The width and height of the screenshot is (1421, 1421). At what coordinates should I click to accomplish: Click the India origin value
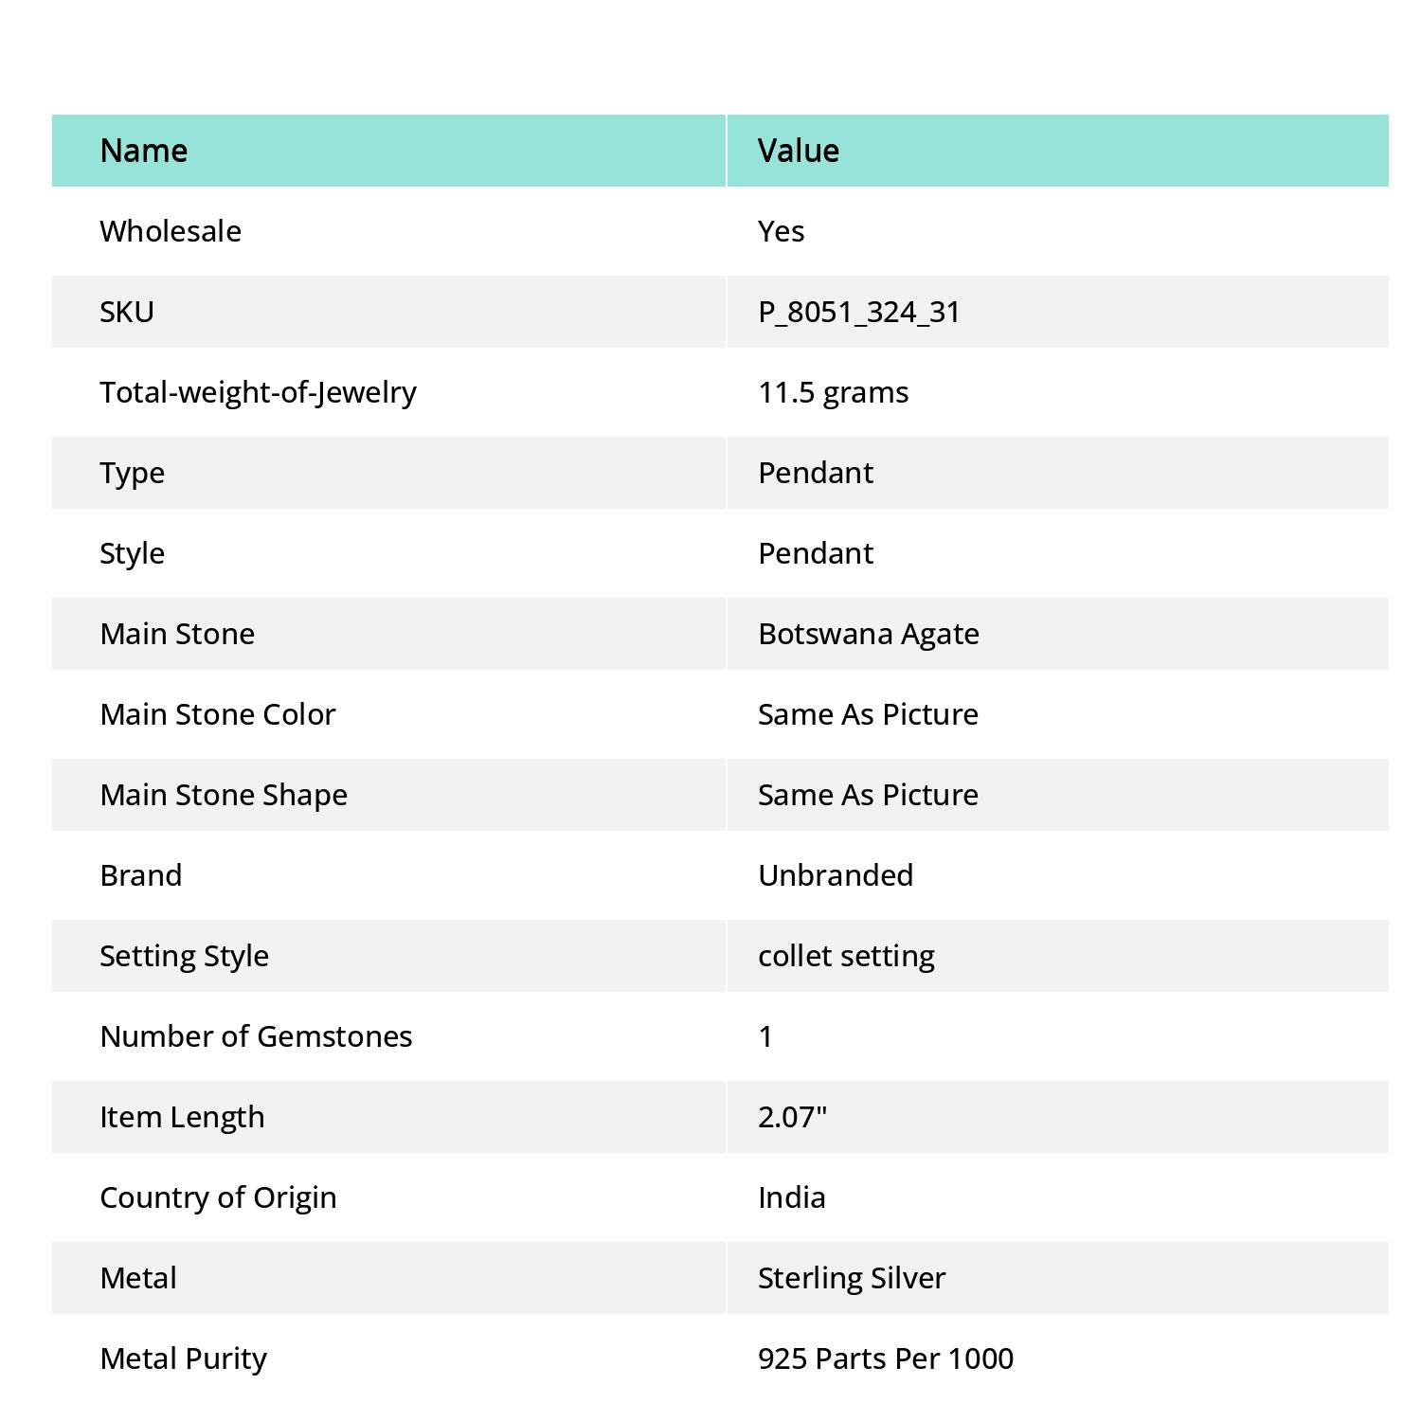(x=791, y=1197)
